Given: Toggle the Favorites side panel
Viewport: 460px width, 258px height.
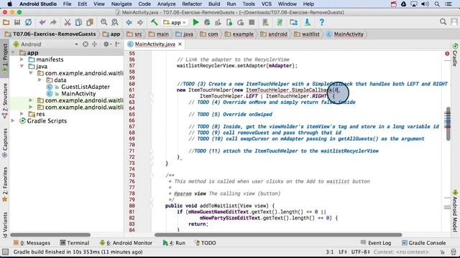Looking at the screenshot, I should 5,185.
